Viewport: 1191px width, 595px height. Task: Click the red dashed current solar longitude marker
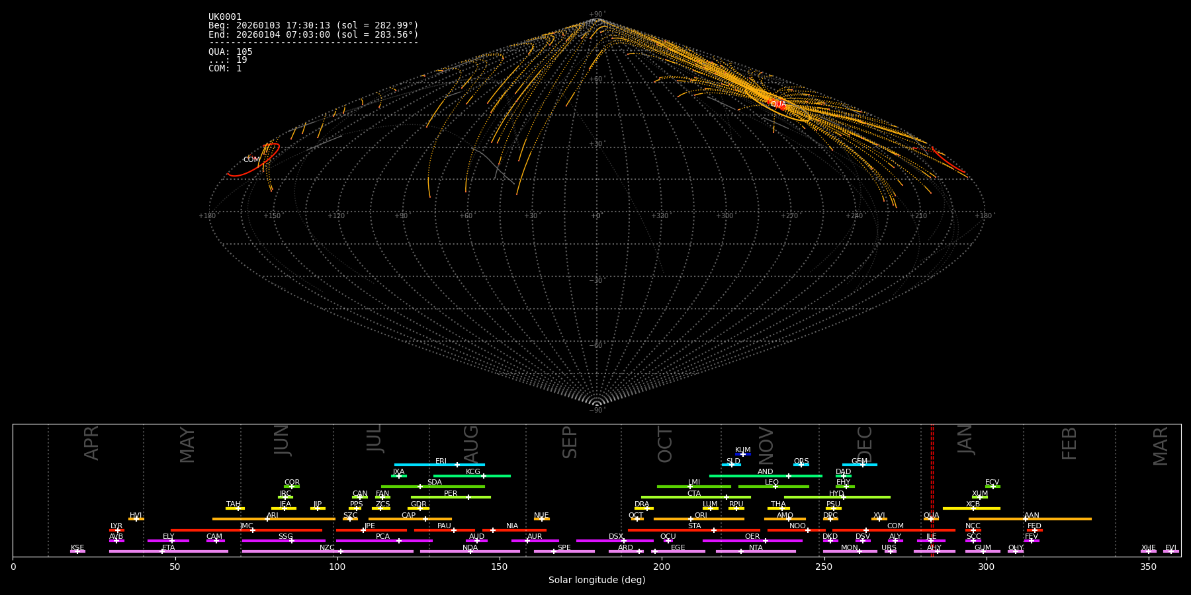click(932, 490)
